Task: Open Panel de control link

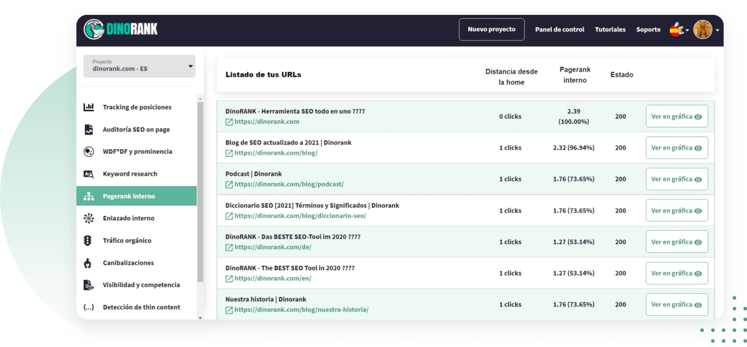Action: click(560, 29)
